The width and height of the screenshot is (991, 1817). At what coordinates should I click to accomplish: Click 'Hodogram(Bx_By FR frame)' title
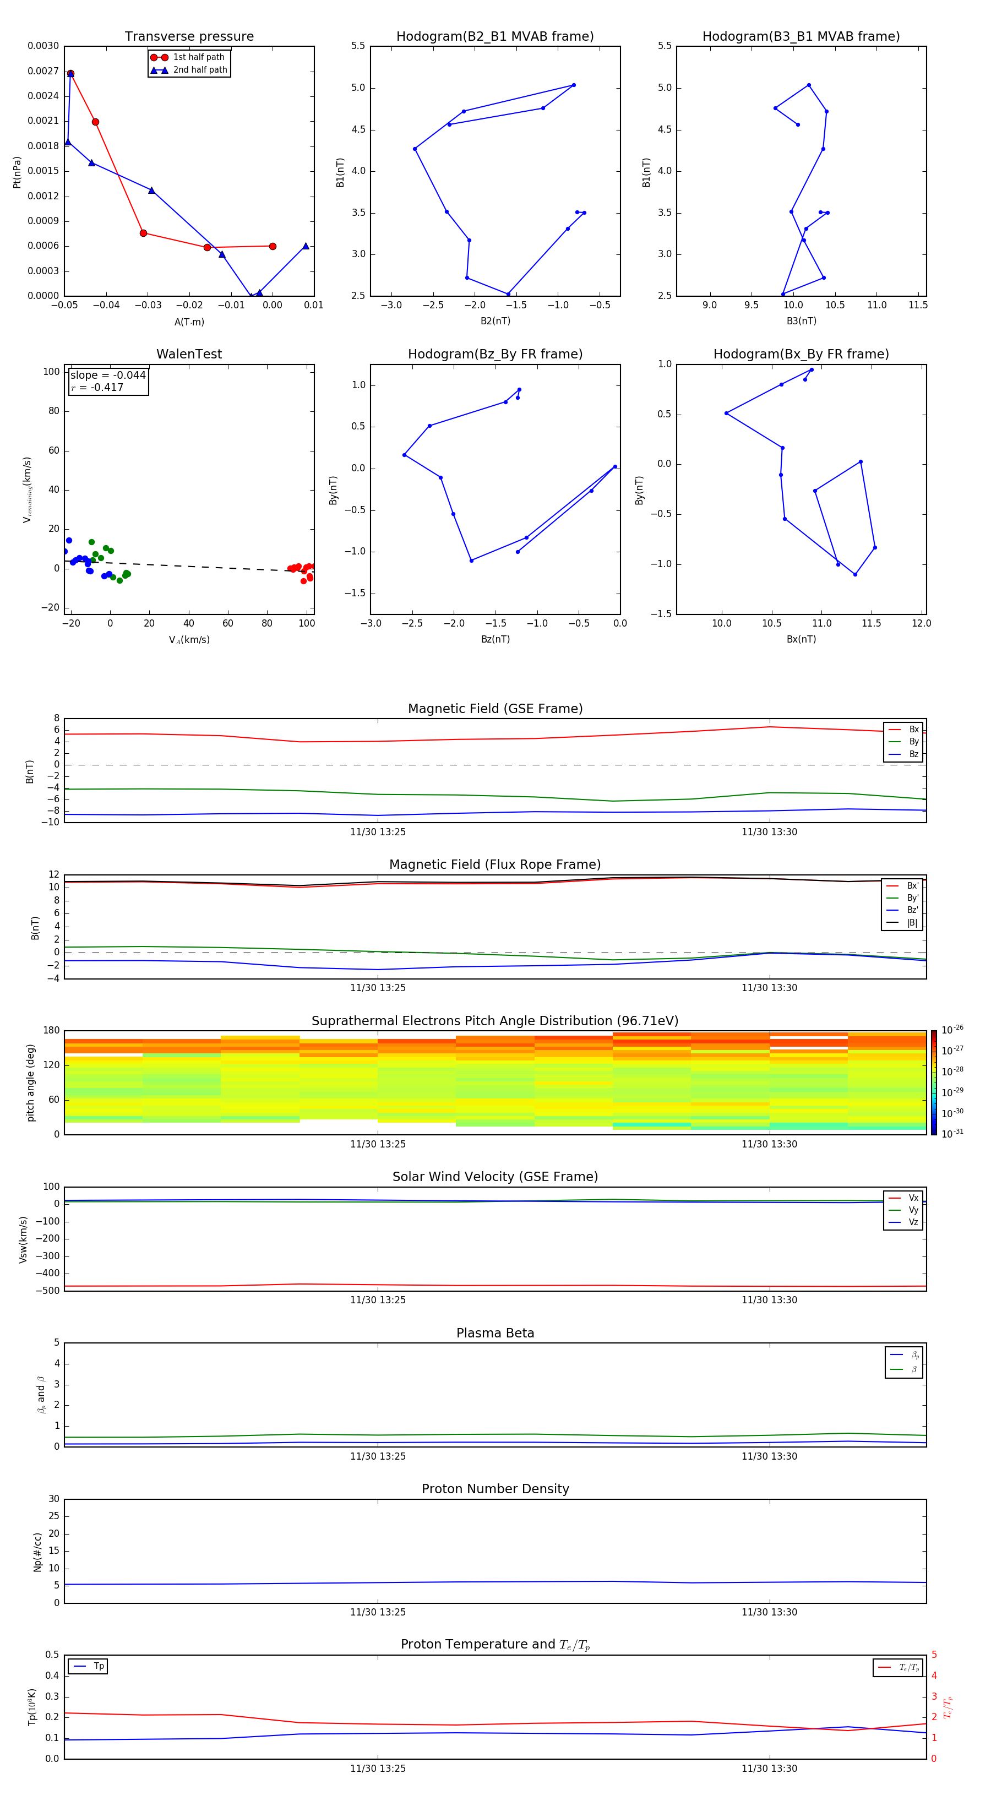(x=801, y=354)
